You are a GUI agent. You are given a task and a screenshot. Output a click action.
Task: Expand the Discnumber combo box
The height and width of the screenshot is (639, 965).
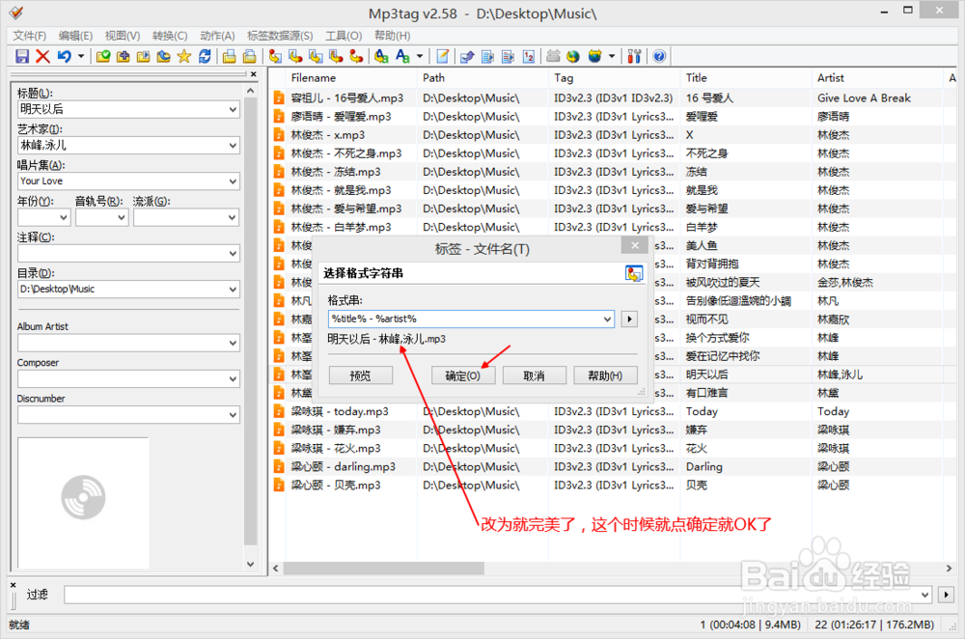(x=233, y=415)
